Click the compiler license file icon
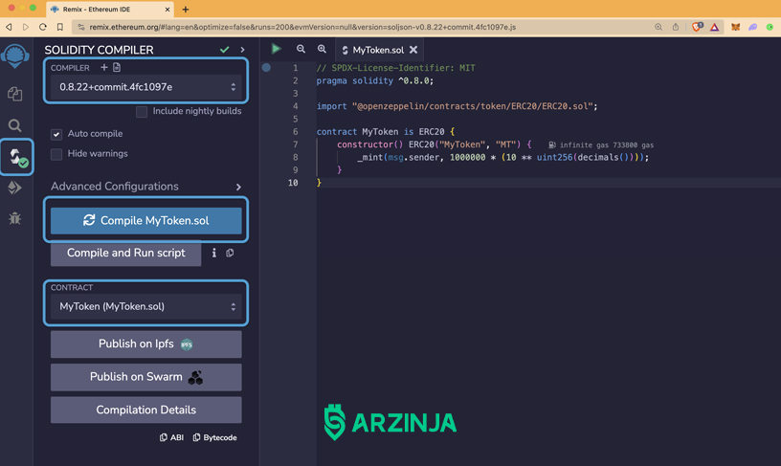 (117, 67)
